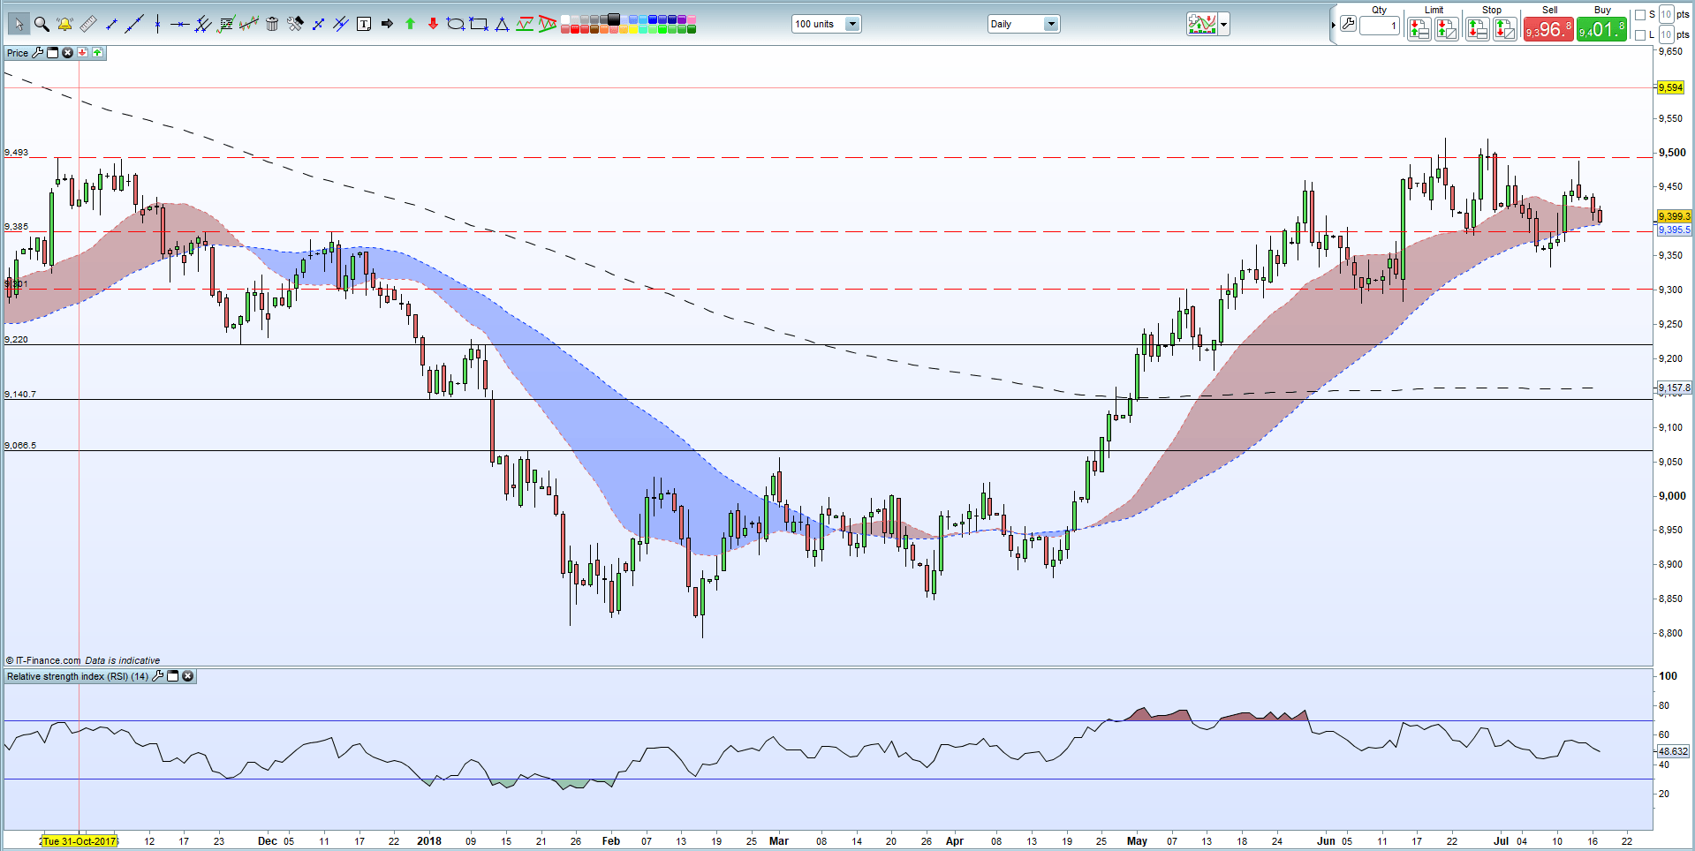Select the line segment drawing tool
The width and height of the screenshot is (1695, 851).
point(111,24)
